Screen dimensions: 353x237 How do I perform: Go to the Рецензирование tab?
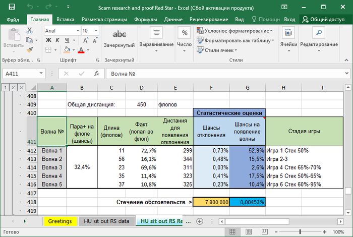point(209,20)
